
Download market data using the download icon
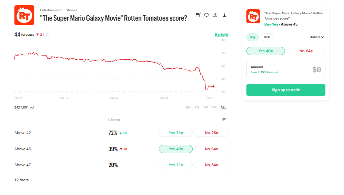click(x=224, y=15)
